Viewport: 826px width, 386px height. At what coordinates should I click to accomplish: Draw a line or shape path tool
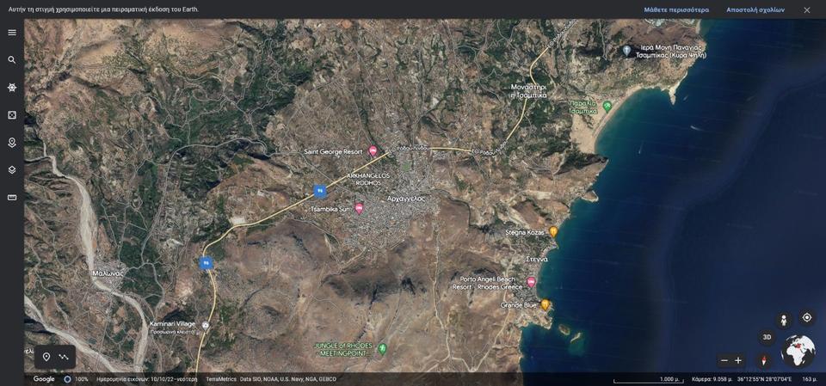coord(64,357)
